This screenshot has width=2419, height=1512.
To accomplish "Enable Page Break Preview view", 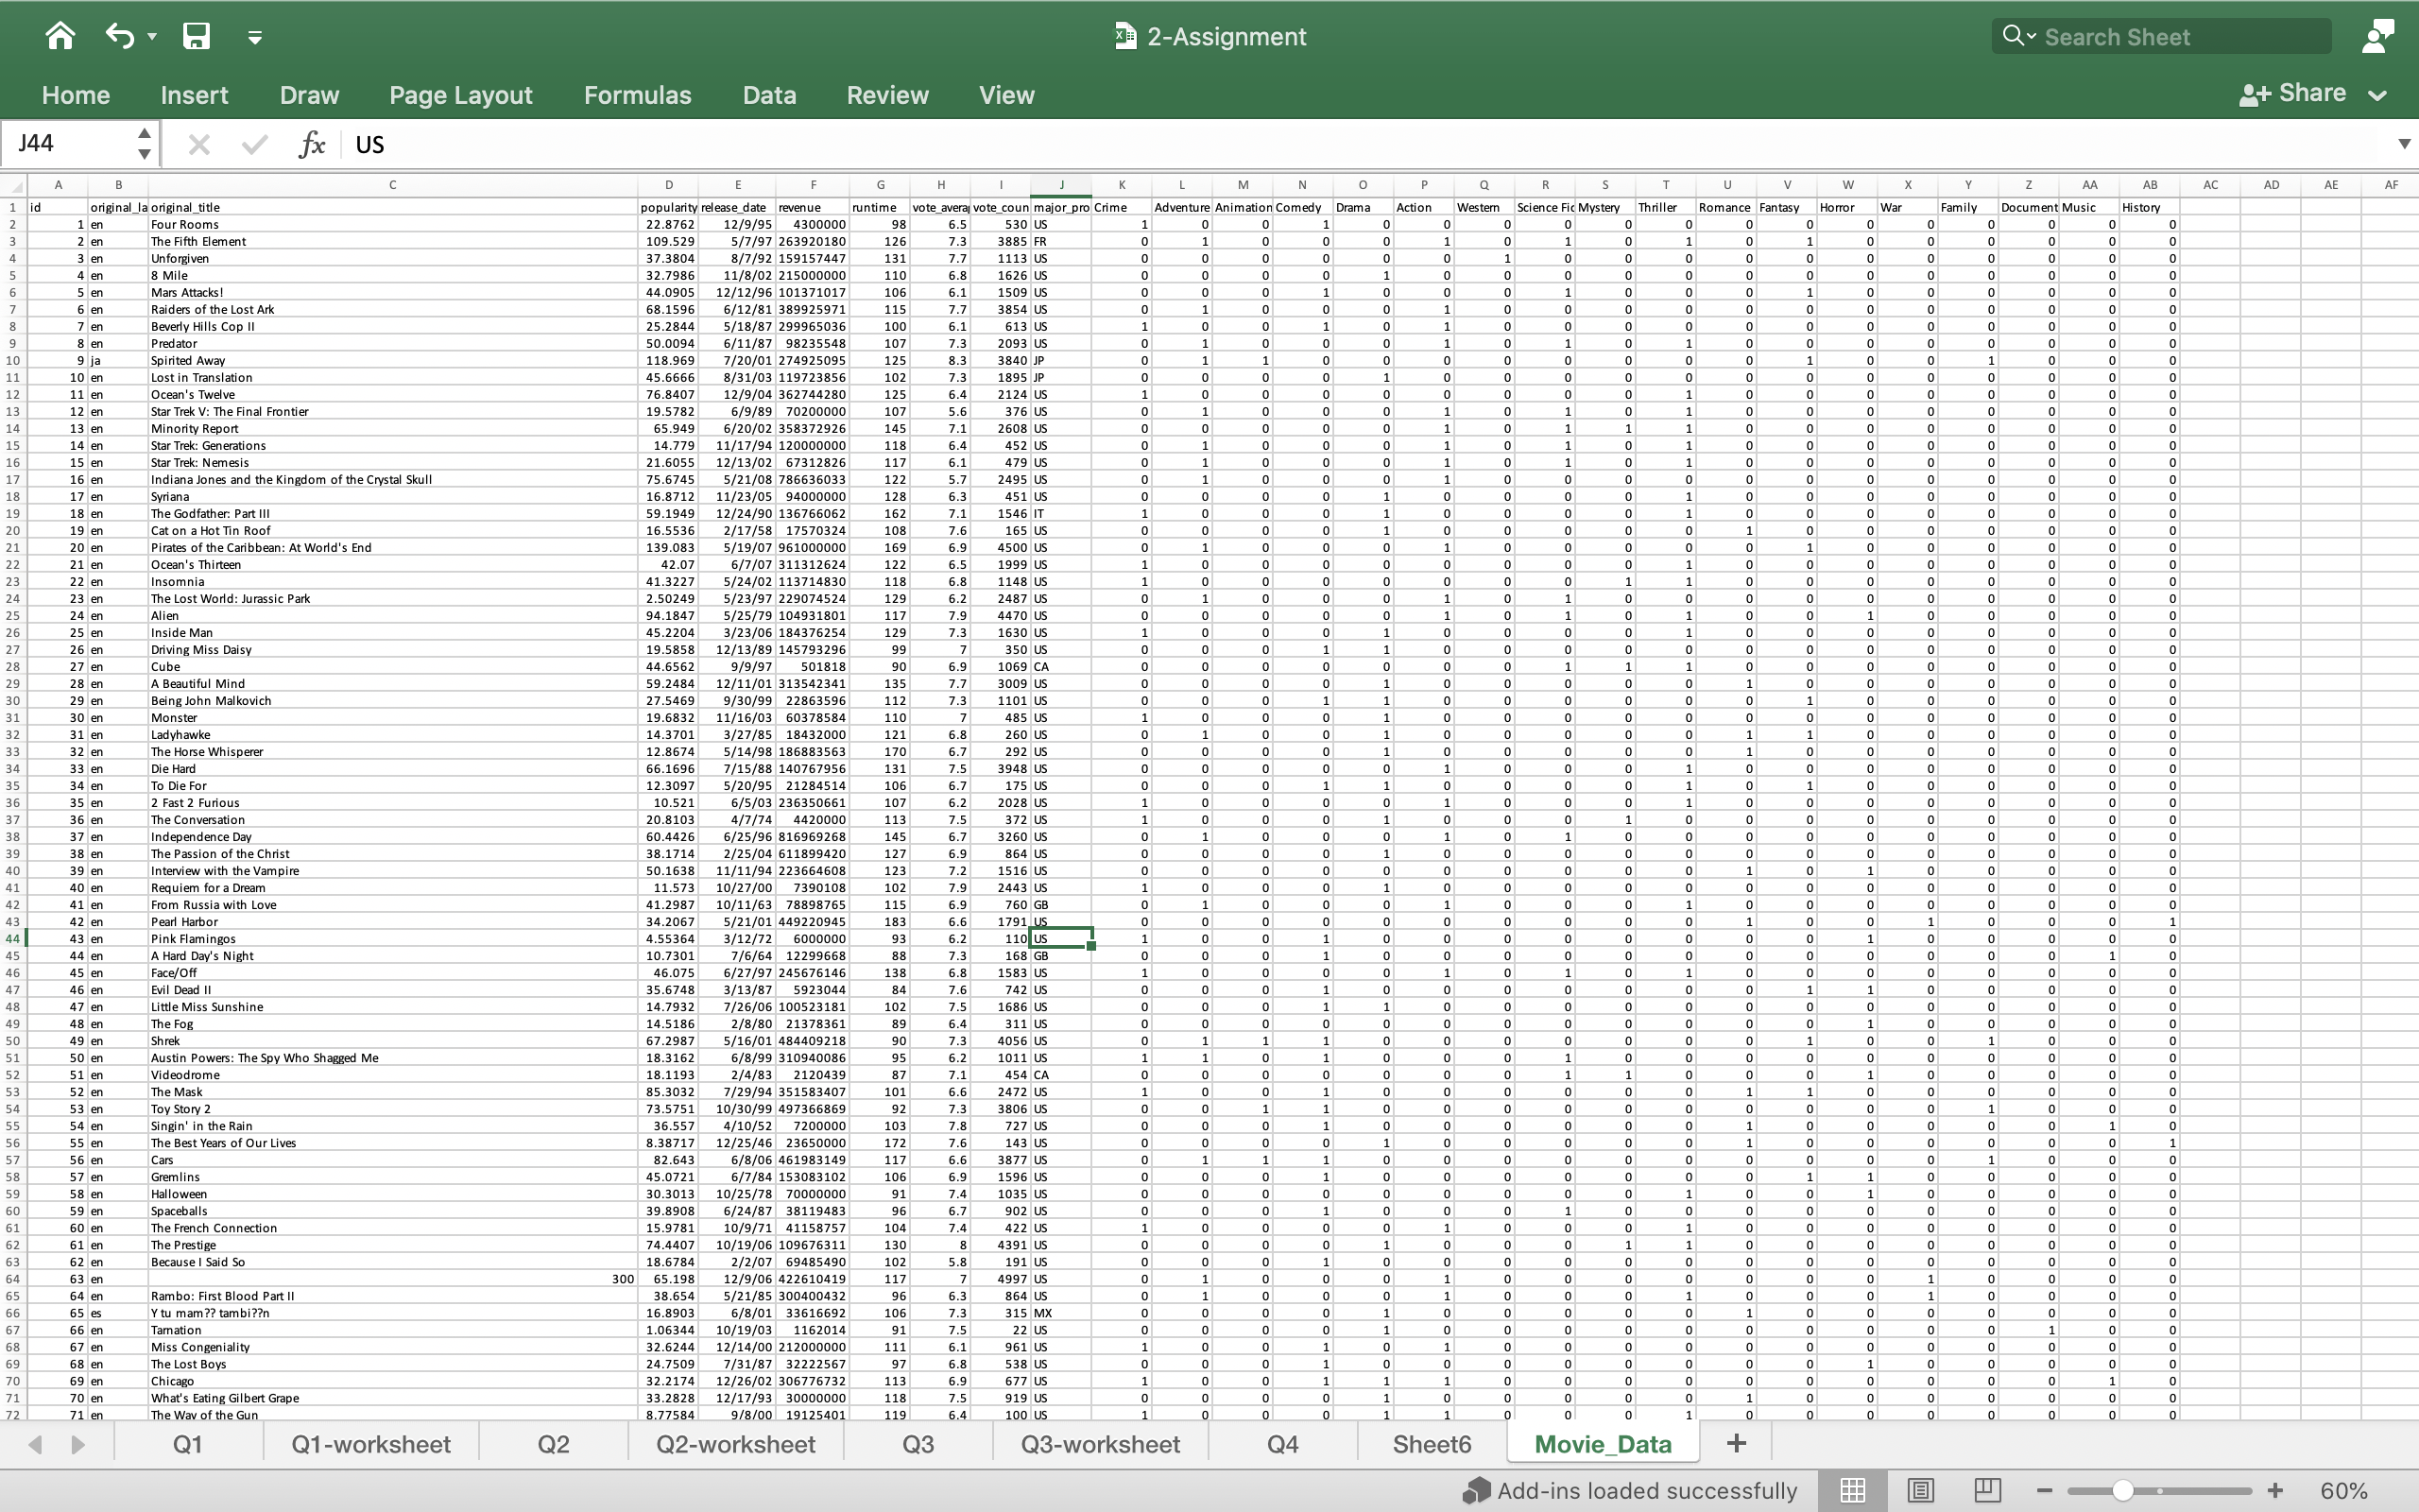I will [x=1987, y=1489].
